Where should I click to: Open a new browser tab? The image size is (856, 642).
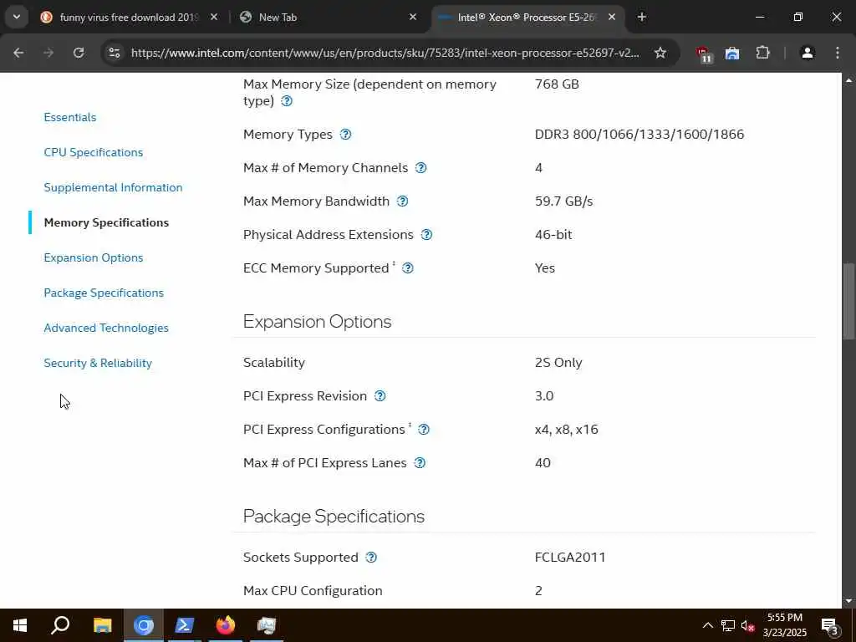click(642, 17)
